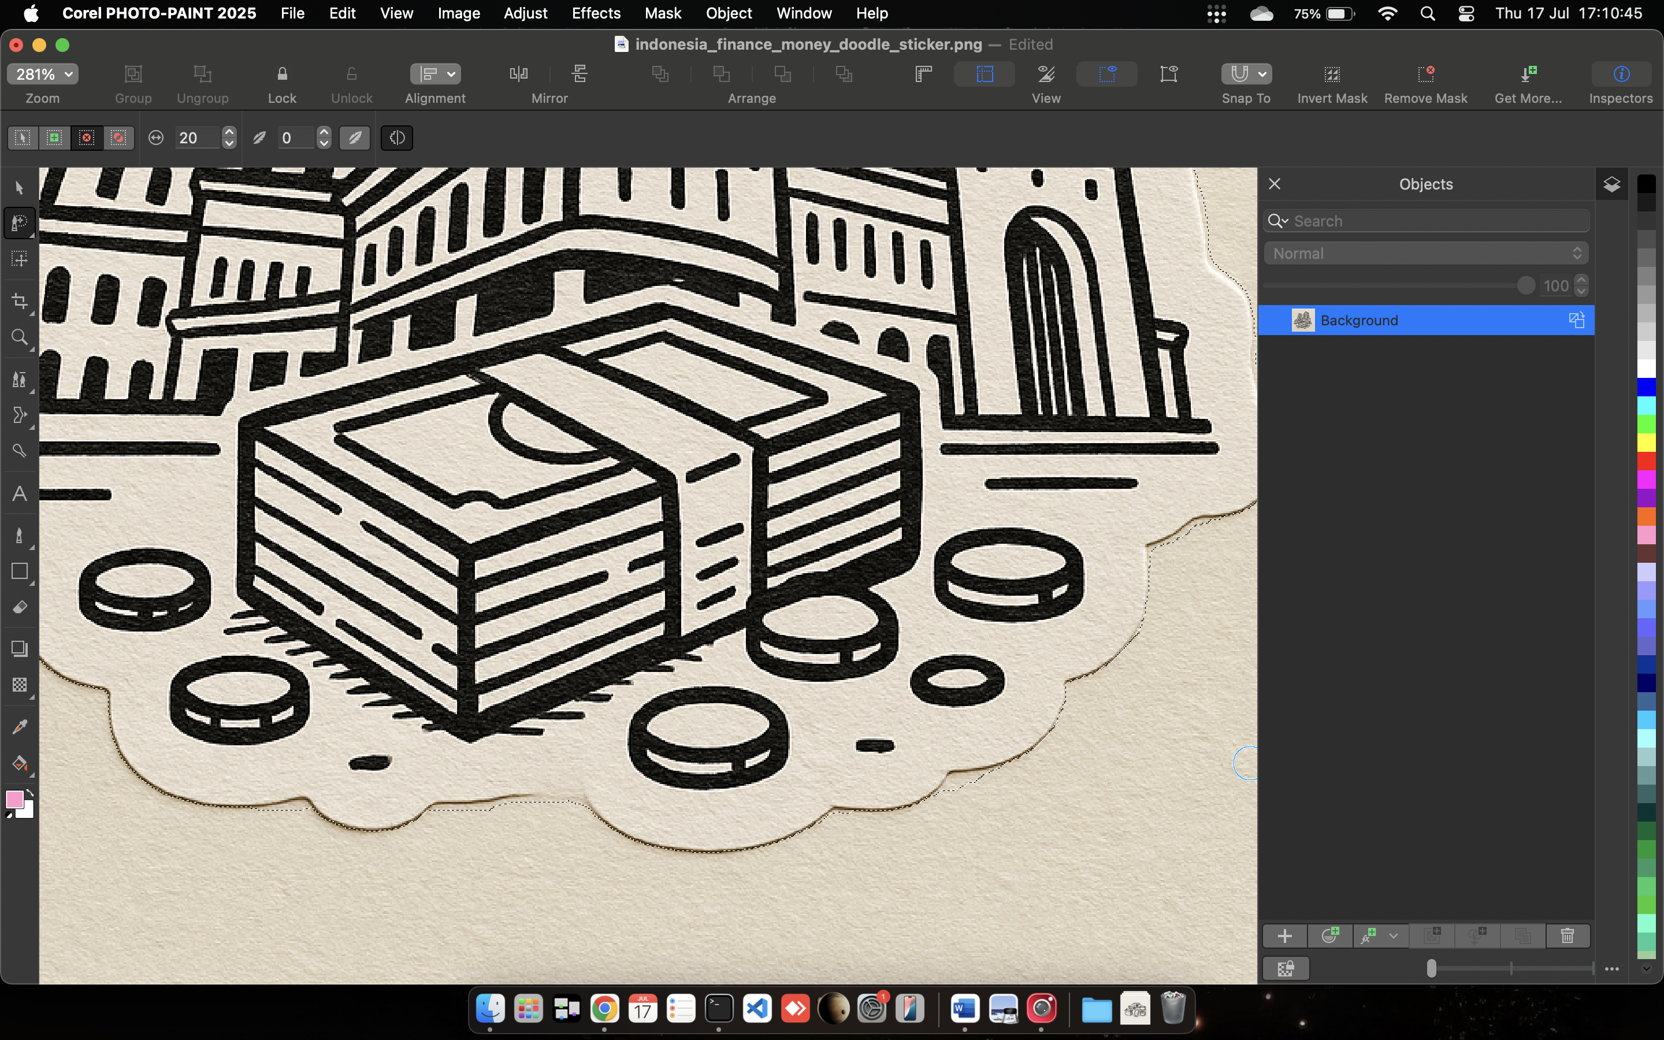The height and width of the screenshot is (1040, 1664).
Task: Expand the Snap To dropdown
Action: click(1262, 73)
